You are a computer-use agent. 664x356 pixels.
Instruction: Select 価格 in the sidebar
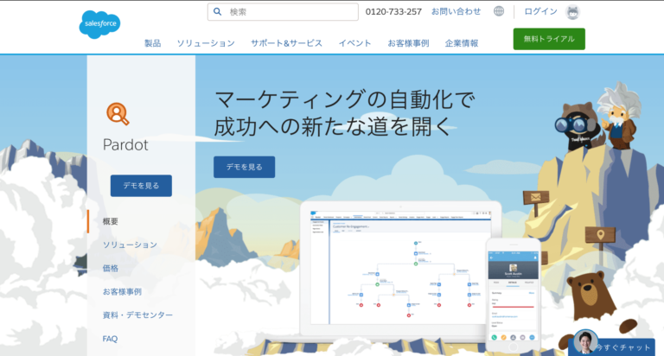[111, 268]
